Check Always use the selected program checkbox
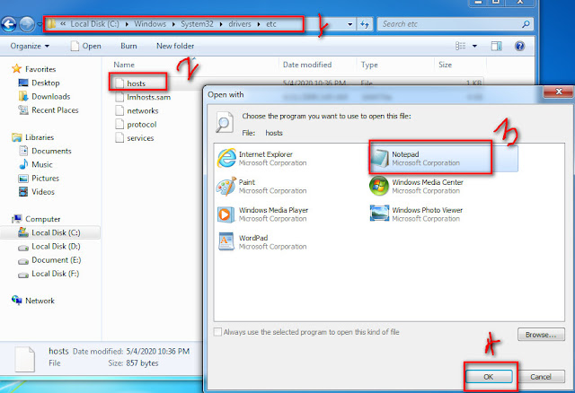This screenshot has width=575, height=393. tap(217, 332)
